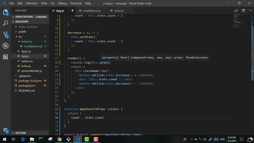Open the green Camtasia taskbar icon
The height and width of the screenshot is (143, 254).
(x=87, y=139)
